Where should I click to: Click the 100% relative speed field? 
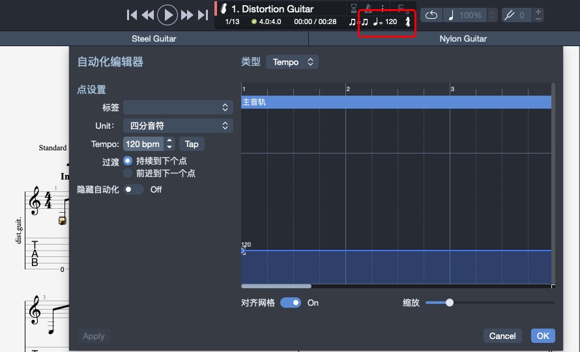tap(471, 15)
